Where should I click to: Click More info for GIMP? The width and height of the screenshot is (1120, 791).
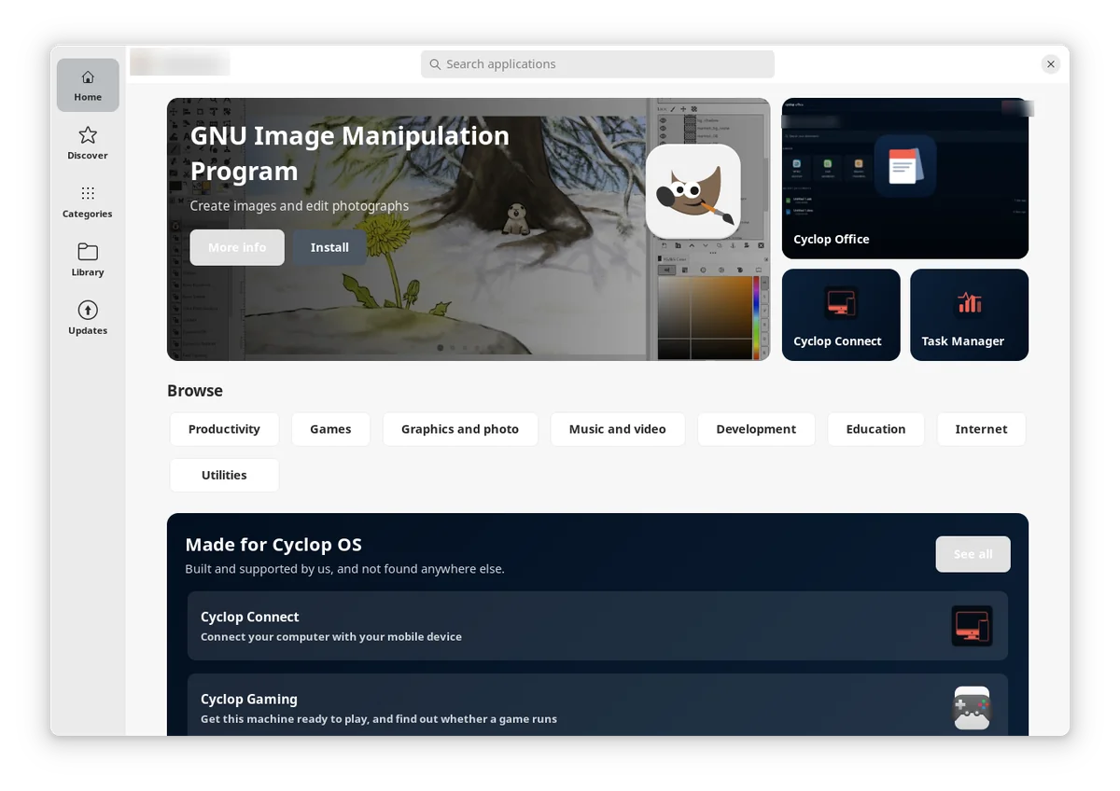pos(237,247)
